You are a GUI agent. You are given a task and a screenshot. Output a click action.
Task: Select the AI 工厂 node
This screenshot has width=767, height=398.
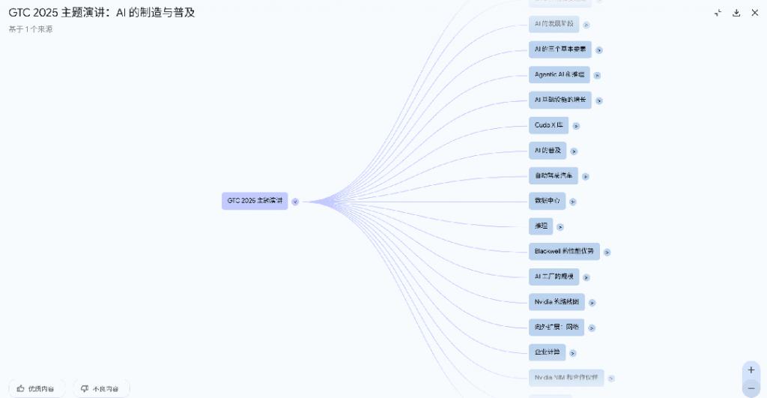tap(554, 277)
